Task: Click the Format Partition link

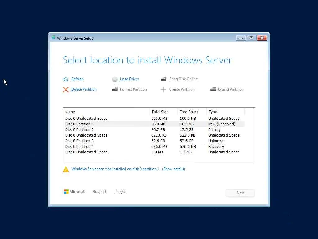Action: click(133, 89)
